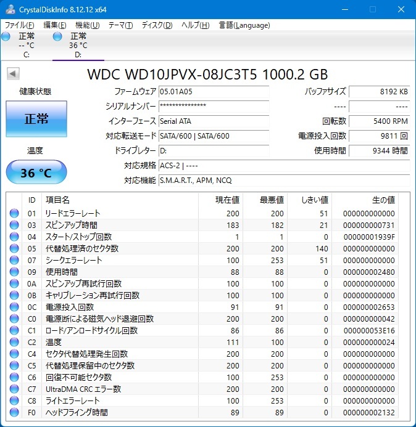Click status orb for drive C:
The height and width of the screenshot is (427, 416).
point(6,36)
